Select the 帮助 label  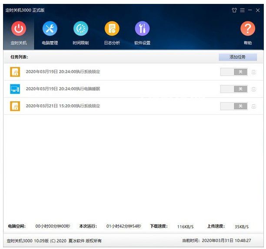point(248,43)
